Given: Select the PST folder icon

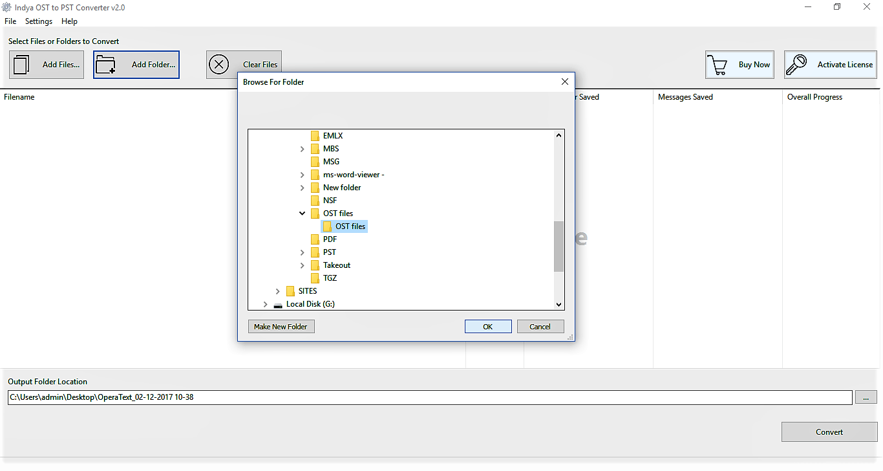Looking at the screenshot, I should [x=315, y=252].
